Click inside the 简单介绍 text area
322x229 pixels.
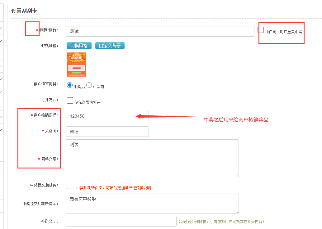(x=152, y=158)
